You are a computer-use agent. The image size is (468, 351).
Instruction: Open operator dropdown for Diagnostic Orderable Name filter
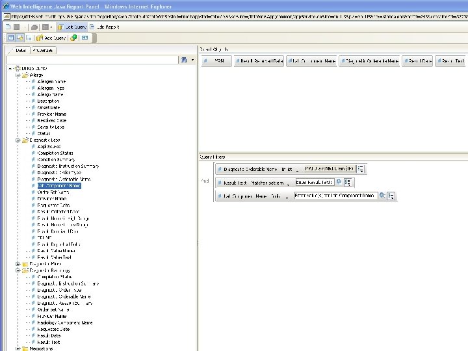(x=297, y=170)
